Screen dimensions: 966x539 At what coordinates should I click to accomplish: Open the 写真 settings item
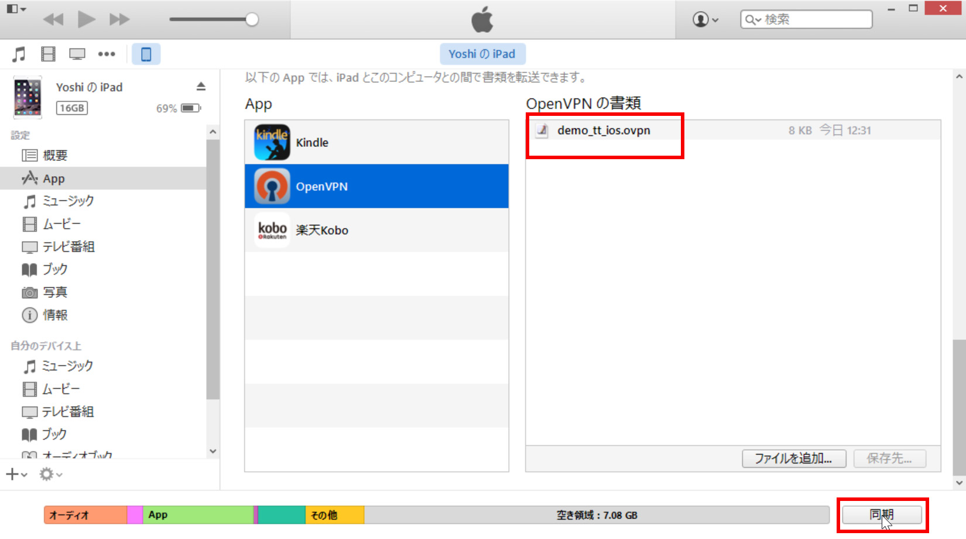(x=103, y=292)
